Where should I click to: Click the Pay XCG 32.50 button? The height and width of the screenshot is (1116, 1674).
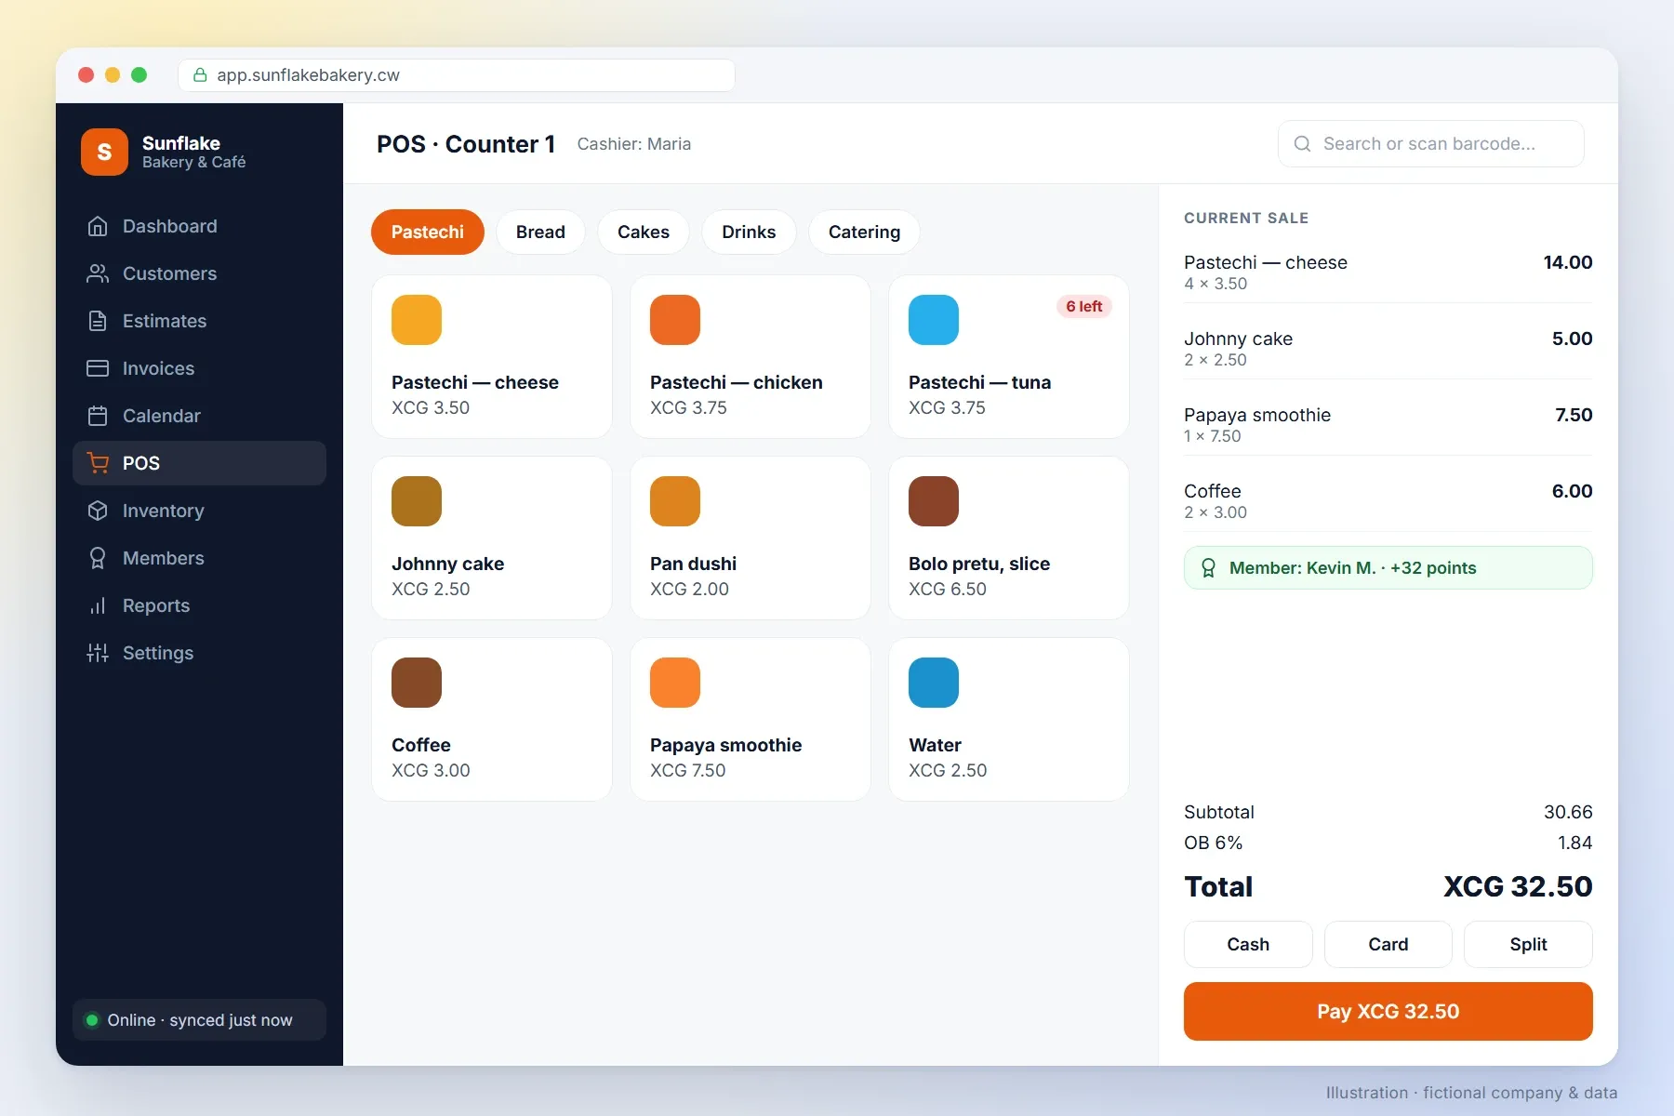tap(1388, 1011)
